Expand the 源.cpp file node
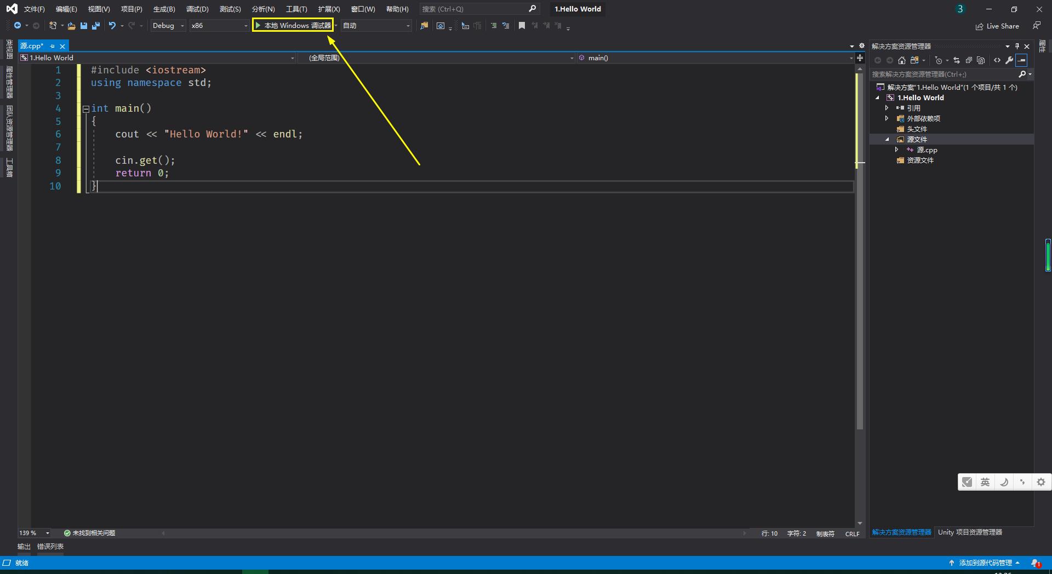The height and width of the screenshot is (574, 1052). coord(896,150)
